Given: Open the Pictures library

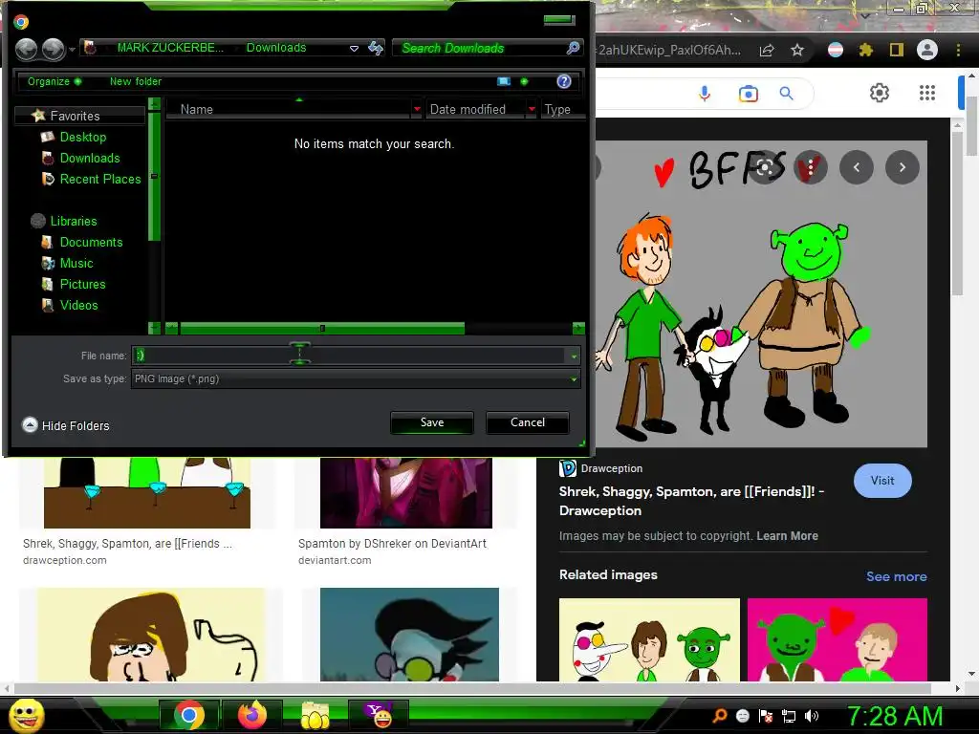Looking at the screenshot, I should tap(82, 285).
